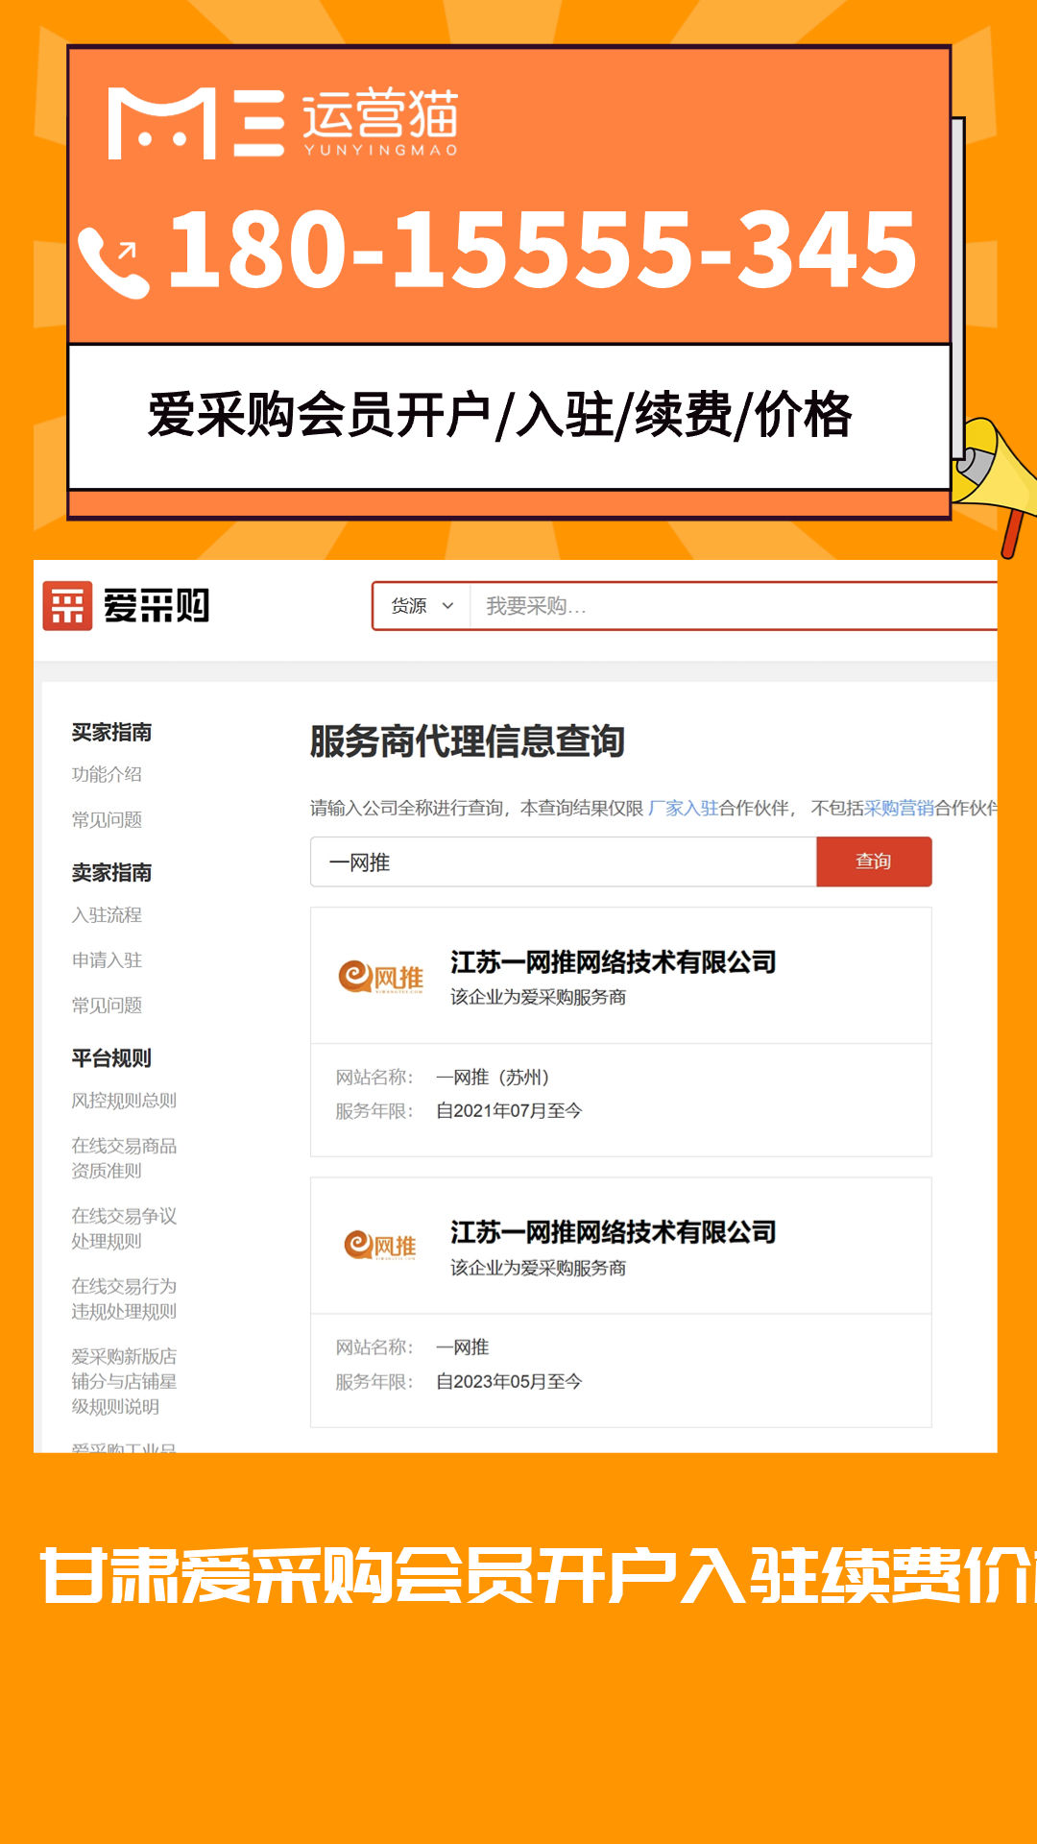Click the company name query input box
This screenshot has height=1844, width=1037.
coord(564,861)
